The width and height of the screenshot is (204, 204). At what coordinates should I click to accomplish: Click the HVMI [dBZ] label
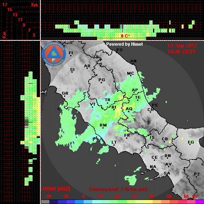point(56,189)
